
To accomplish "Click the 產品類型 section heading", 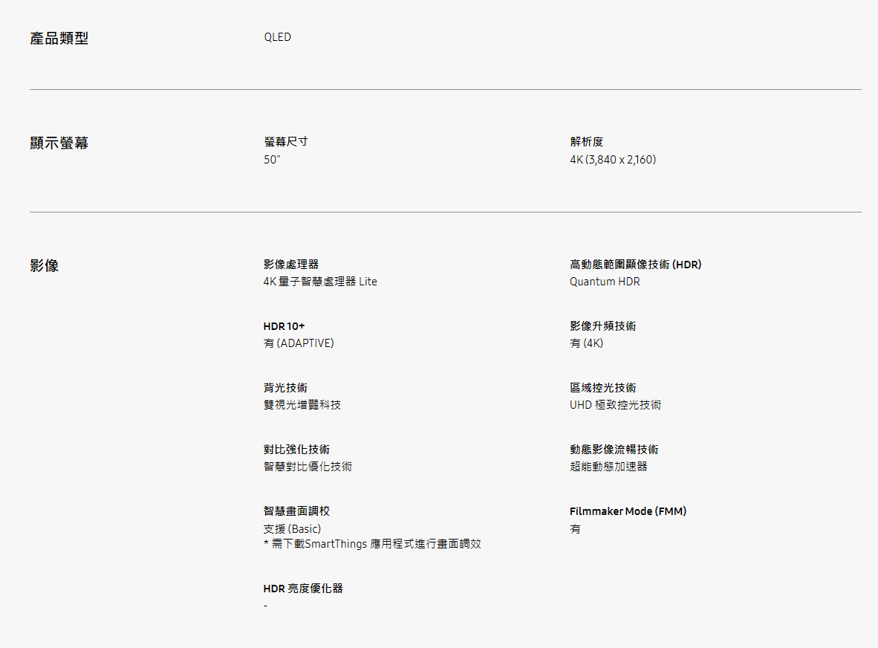I will (59, 39).
